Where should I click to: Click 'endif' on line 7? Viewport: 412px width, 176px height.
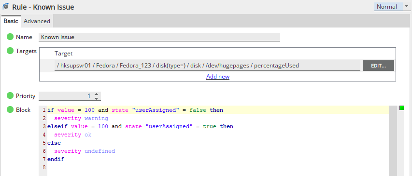tap(56, 159)
